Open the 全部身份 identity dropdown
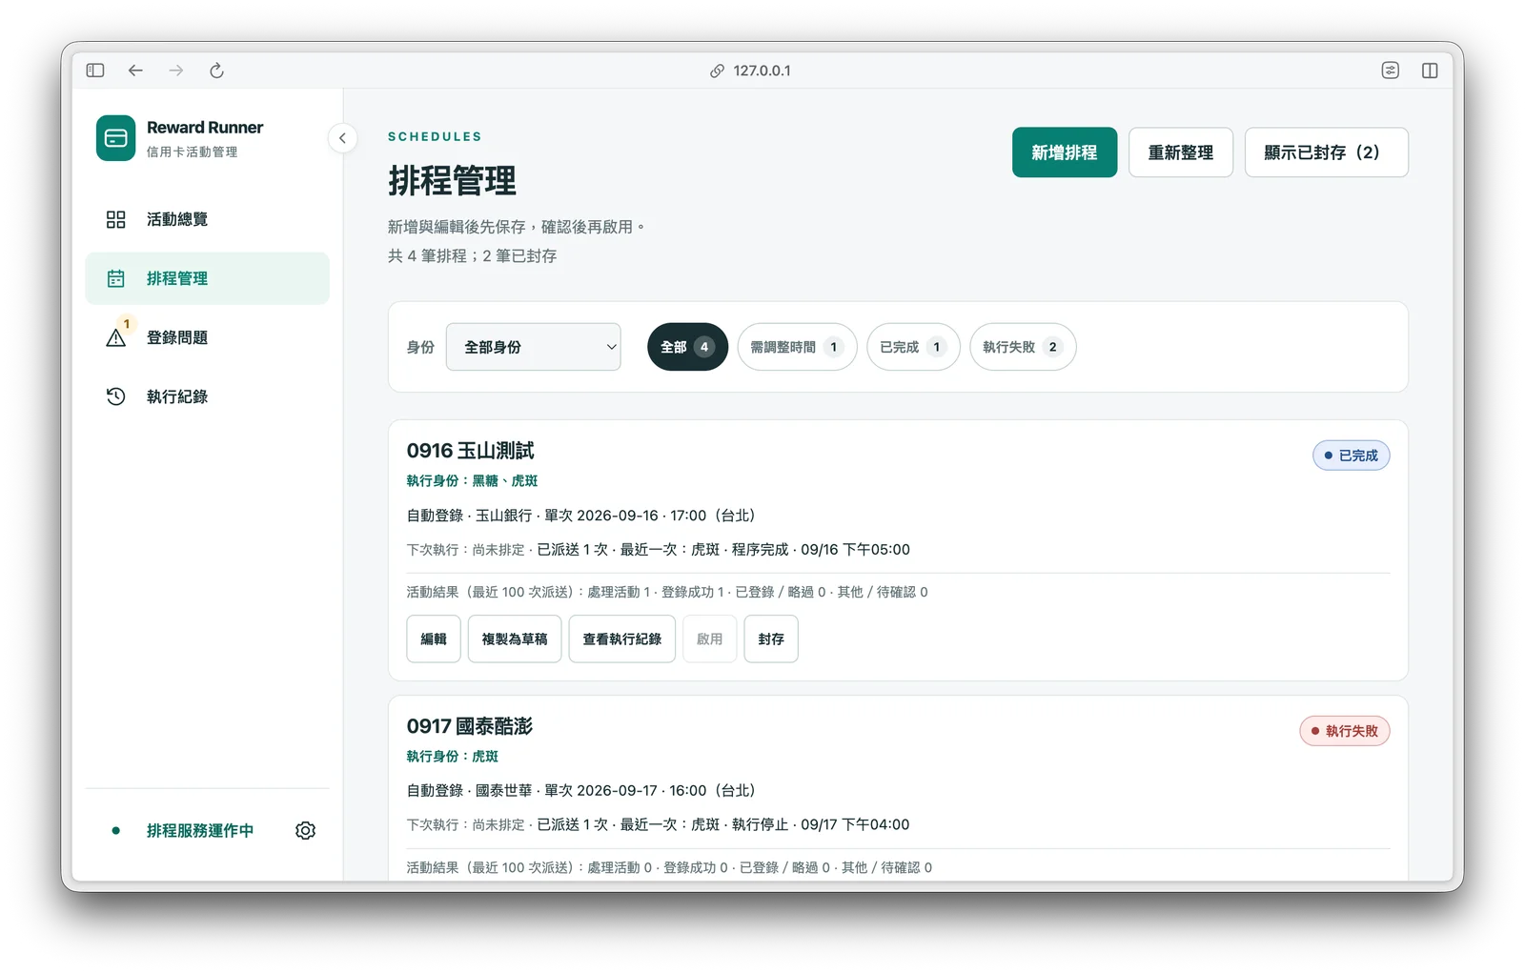The height and width of the screenshot is (973, 1525). 533,347
